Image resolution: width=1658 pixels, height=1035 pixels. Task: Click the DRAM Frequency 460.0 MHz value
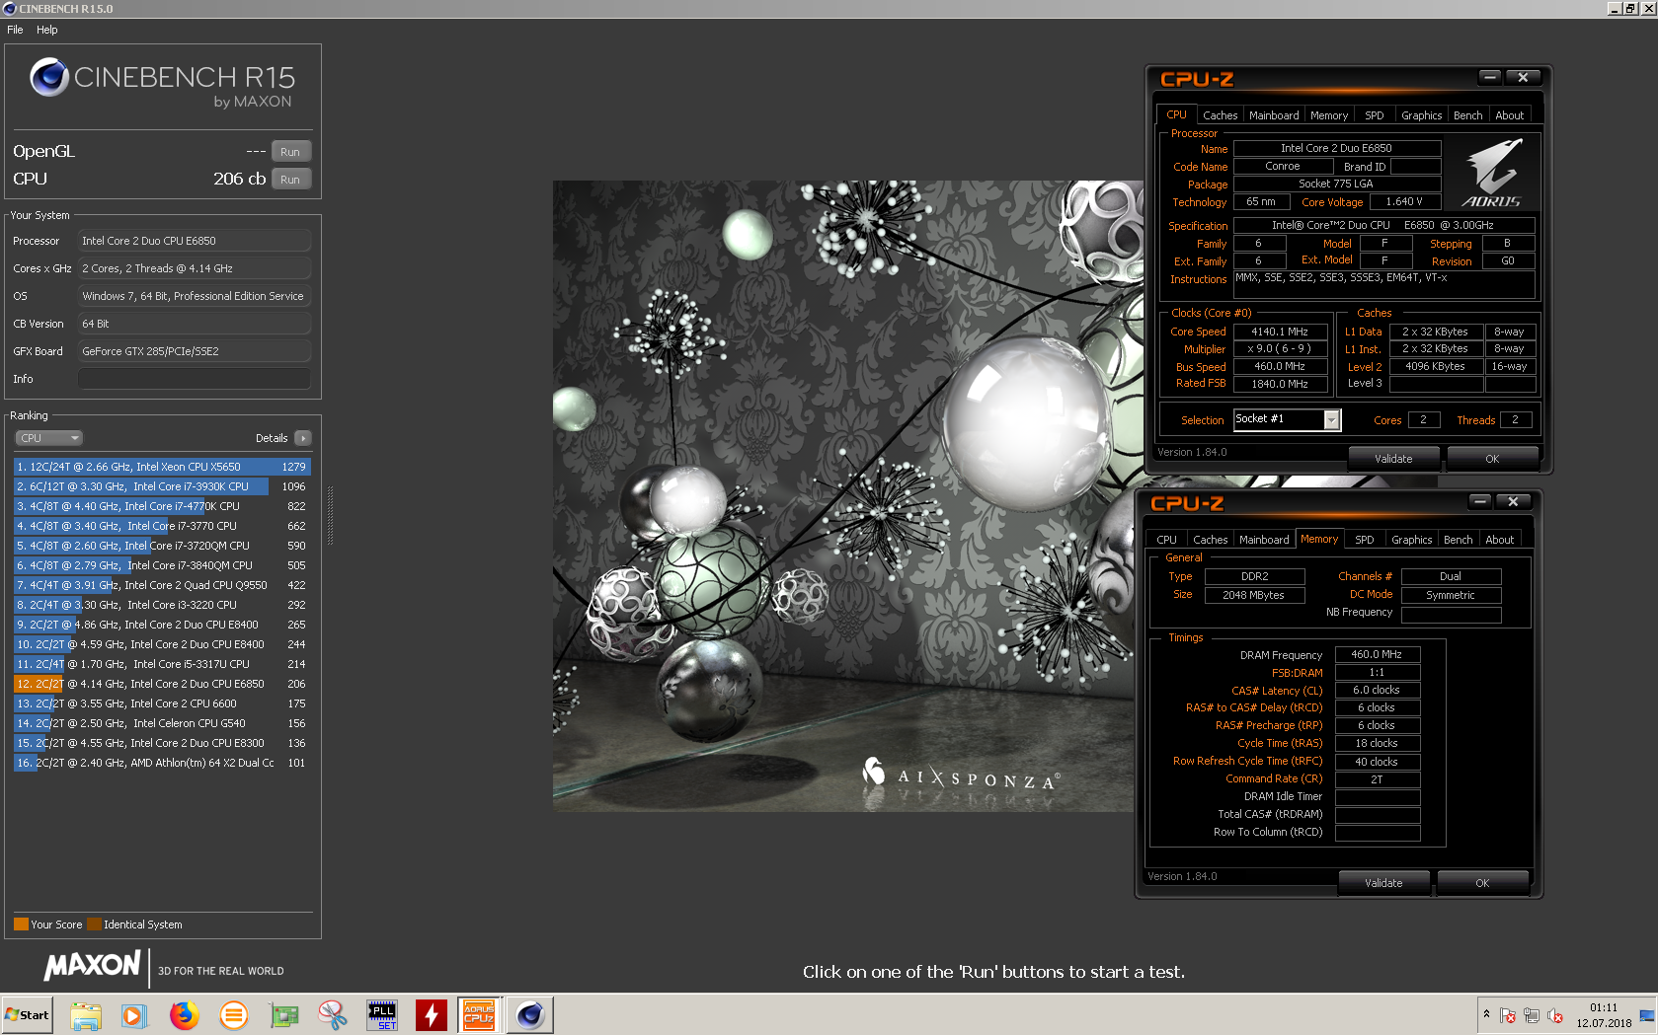[x=1377, y=654]
